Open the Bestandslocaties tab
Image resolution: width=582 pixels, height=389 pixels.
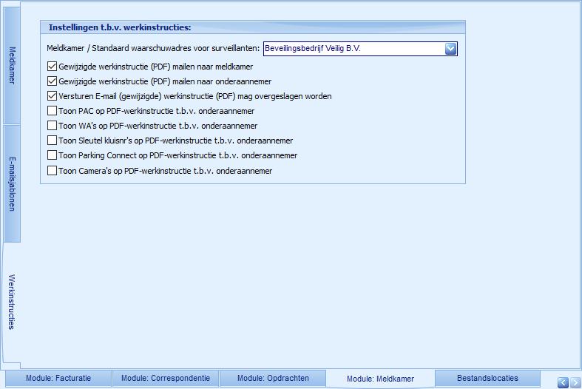click(x=487, y=378)
